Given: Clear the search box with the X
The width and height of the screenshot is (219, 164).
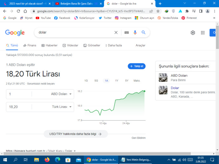Looking at the screenshot, I should click(116, 33).
